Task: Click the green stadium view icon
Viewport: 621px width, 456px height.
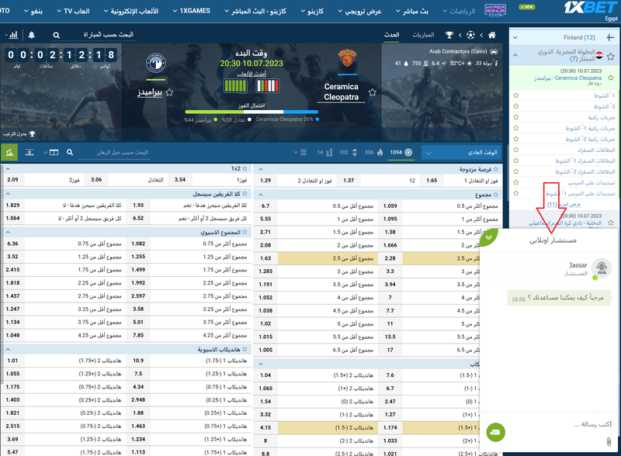Action: (9, 153)
